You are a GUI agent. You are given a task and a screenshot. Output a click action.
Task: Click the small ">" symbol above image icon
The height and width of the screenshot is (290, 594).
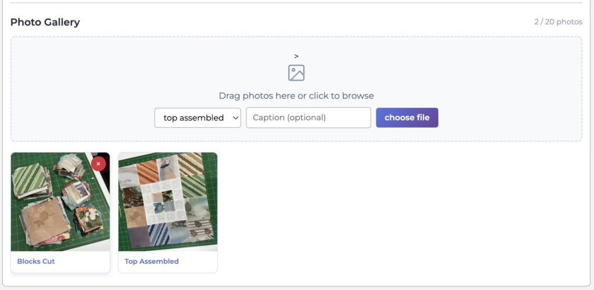click(296, 56)
